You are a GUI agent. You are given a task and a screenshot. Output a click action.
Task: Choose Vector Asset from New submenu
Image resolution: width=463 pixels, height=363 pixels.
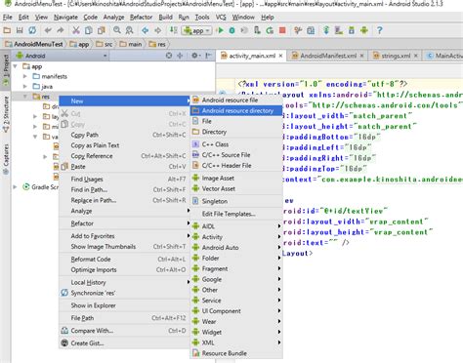click(x=236, y=189)
